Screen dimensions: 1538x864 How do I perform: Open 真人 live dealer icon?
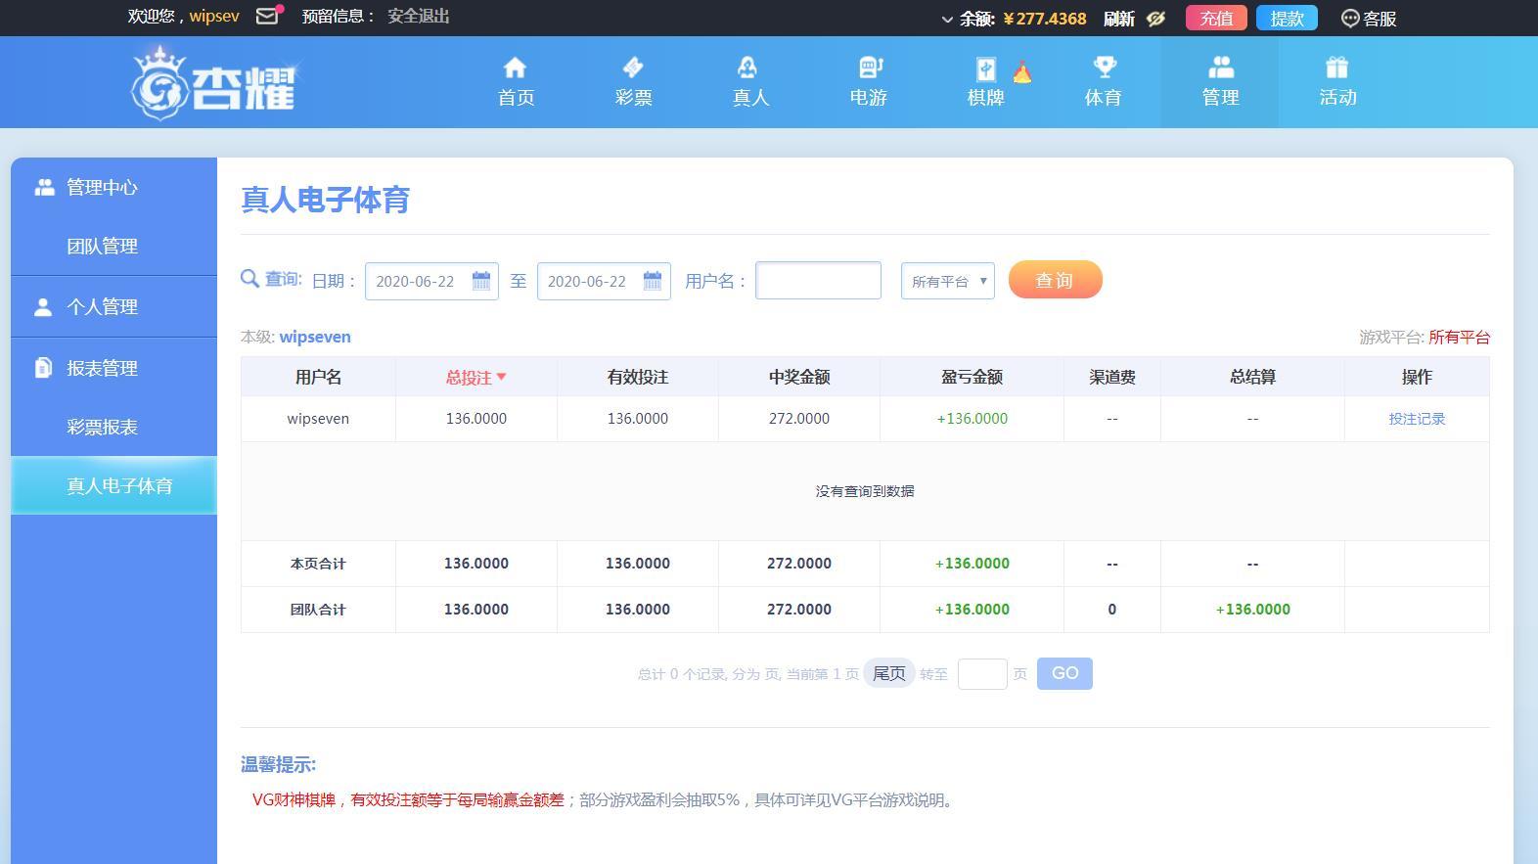(749, 68)
